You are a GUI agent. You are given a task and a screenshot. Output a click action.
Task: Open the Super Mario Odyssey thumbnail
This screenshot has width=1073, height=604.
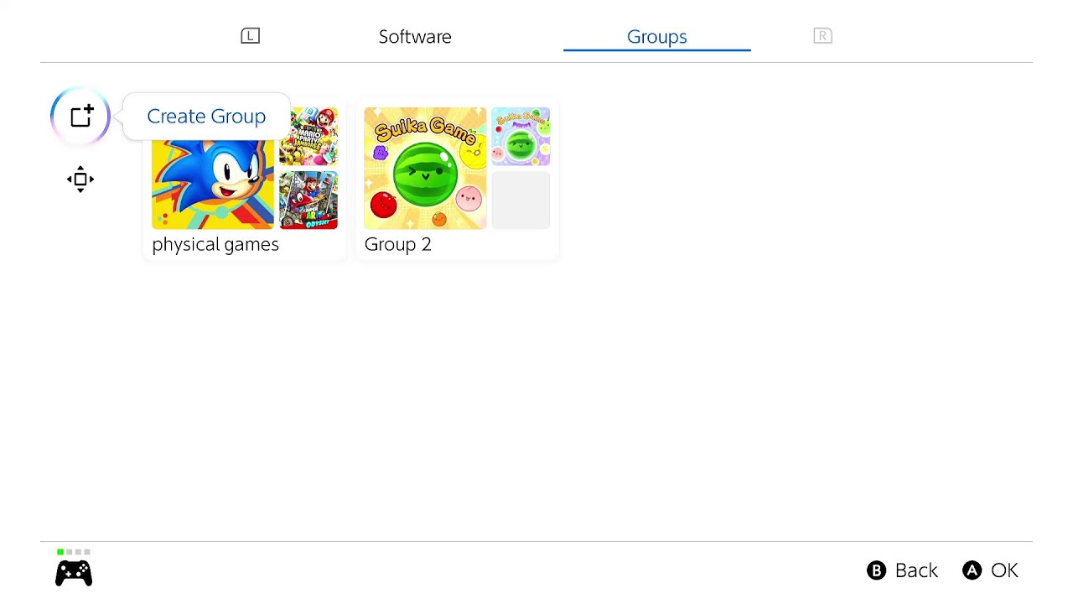click(x=308, y=200)
